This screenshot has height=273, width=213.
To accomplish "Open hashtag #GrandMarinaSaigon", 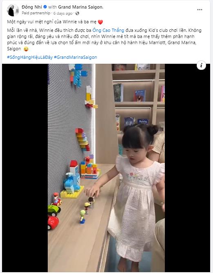I will tap(75, 57).
